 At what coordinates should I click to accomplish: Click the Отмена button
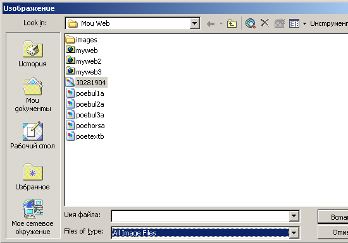click(333, 232)
